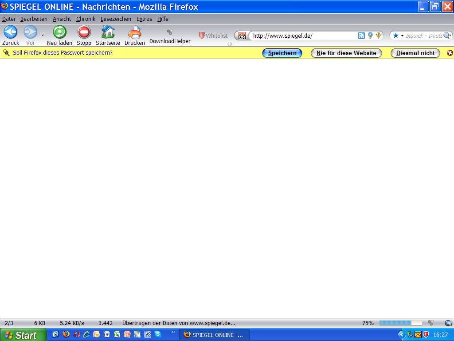Click the page loading progress bar

click(401, 323)
